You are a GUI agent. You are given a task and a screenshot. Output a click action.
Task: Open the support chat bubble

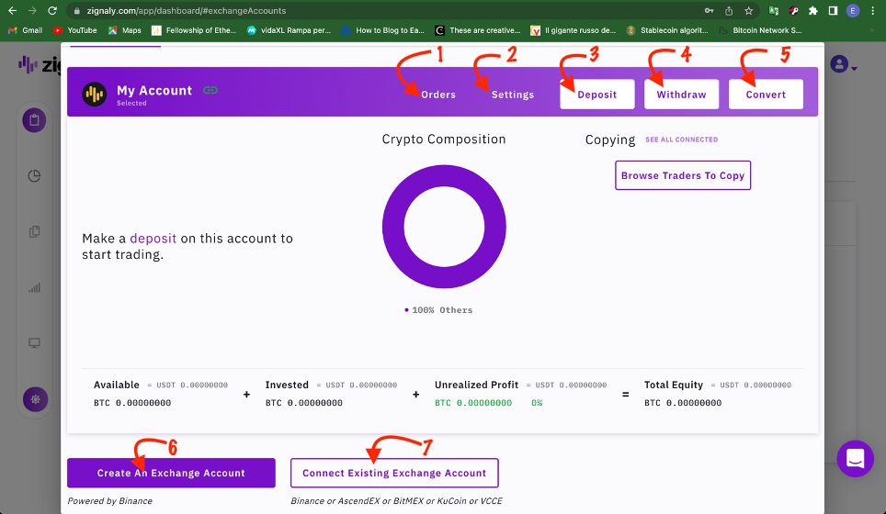[x=856, y=459]
